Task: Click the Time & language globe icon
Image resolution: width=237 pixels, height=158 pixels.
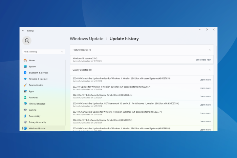Action: pos(25,104)
